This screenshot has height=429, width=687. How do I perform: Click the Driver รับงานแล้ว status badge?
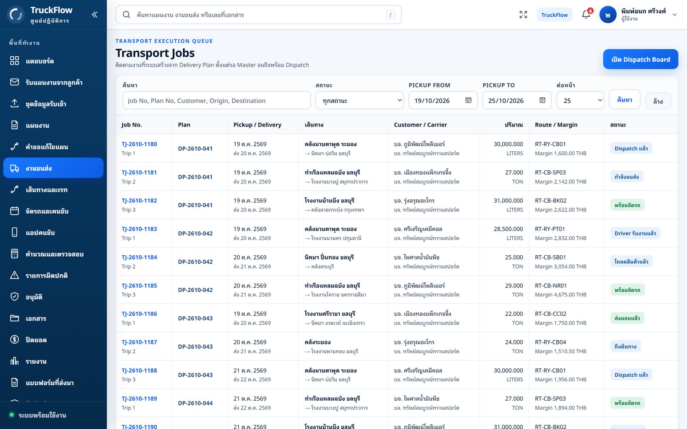point(635,233)
